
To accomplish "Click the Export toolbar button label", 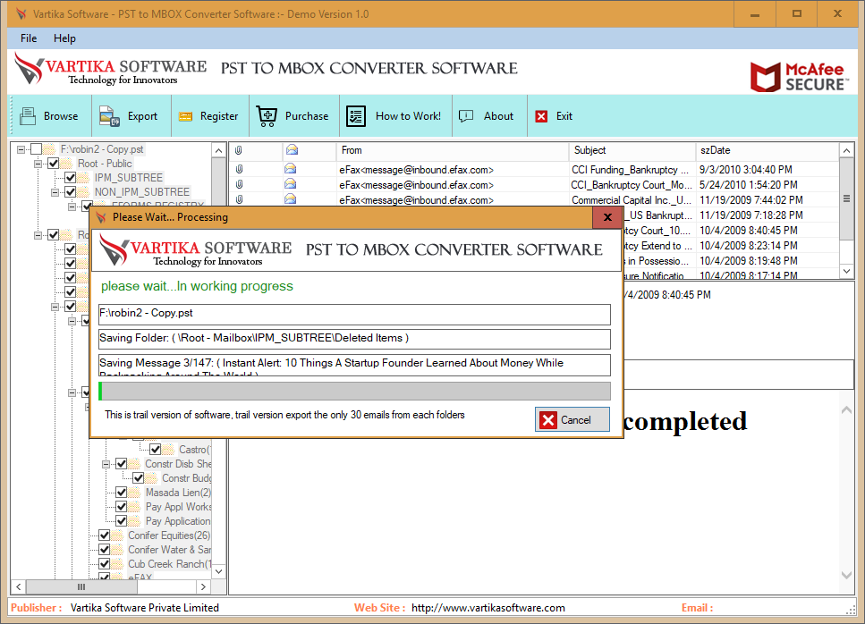I will pyautogui.click(x=142, y=116).
